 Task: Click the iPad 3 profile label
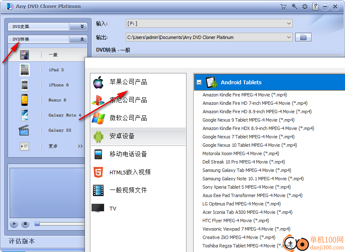(x=56, y=70)
